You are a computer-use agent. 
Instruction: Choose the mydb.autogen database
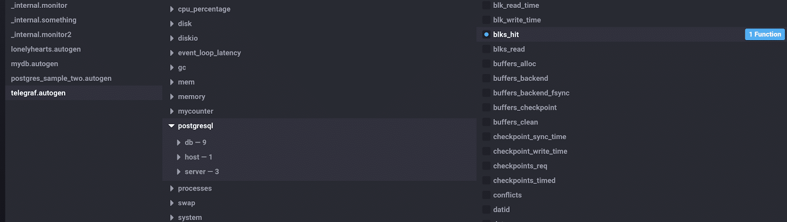34,64
